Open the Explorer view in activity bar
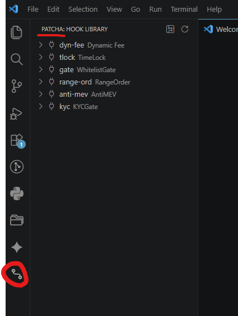 pos(16,32)
